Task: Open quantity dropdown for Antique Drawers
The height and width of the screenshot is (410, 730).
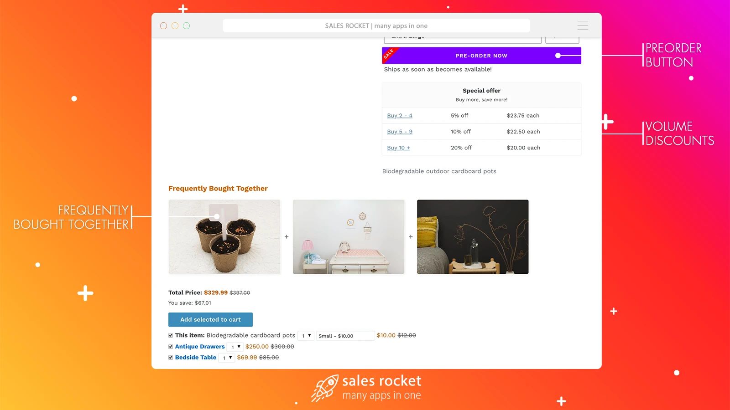Action: point(235,347)
